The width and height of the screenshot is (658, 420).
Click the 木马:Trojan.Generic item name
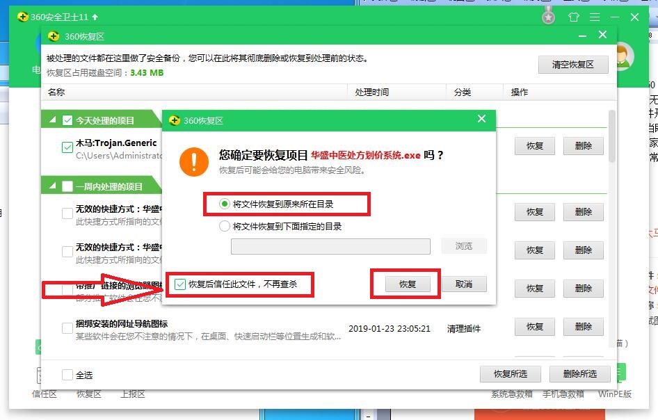[x=116, y=143]
